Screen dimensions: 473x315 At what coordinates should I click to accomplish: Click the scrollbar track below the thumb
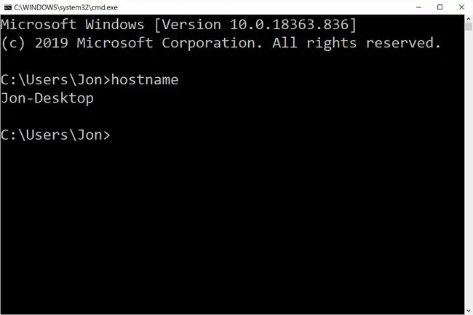[469, 169]
